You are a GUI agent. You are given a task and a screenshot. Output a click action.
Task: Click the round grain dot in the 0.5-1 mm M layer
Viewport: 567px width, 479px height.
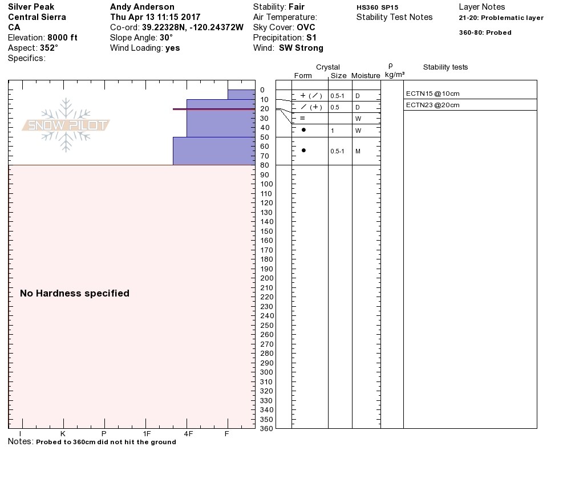(x=303, y=151)
